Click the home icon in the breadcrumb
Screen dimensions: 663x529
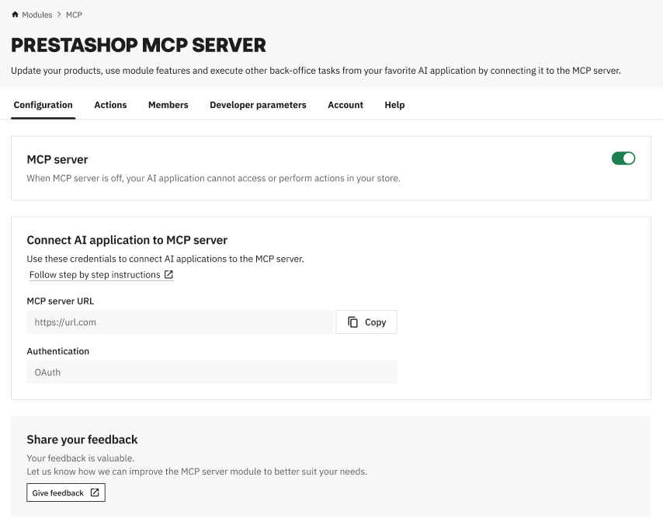[x=16, y=15]
